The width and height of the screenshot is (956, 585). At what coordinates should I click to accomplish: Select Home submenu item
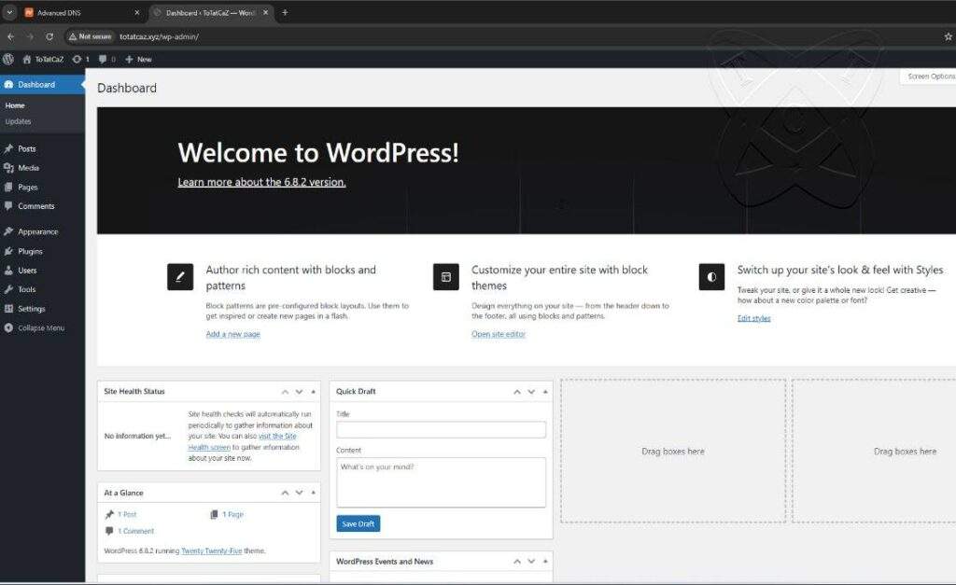(x=15, y=105)
